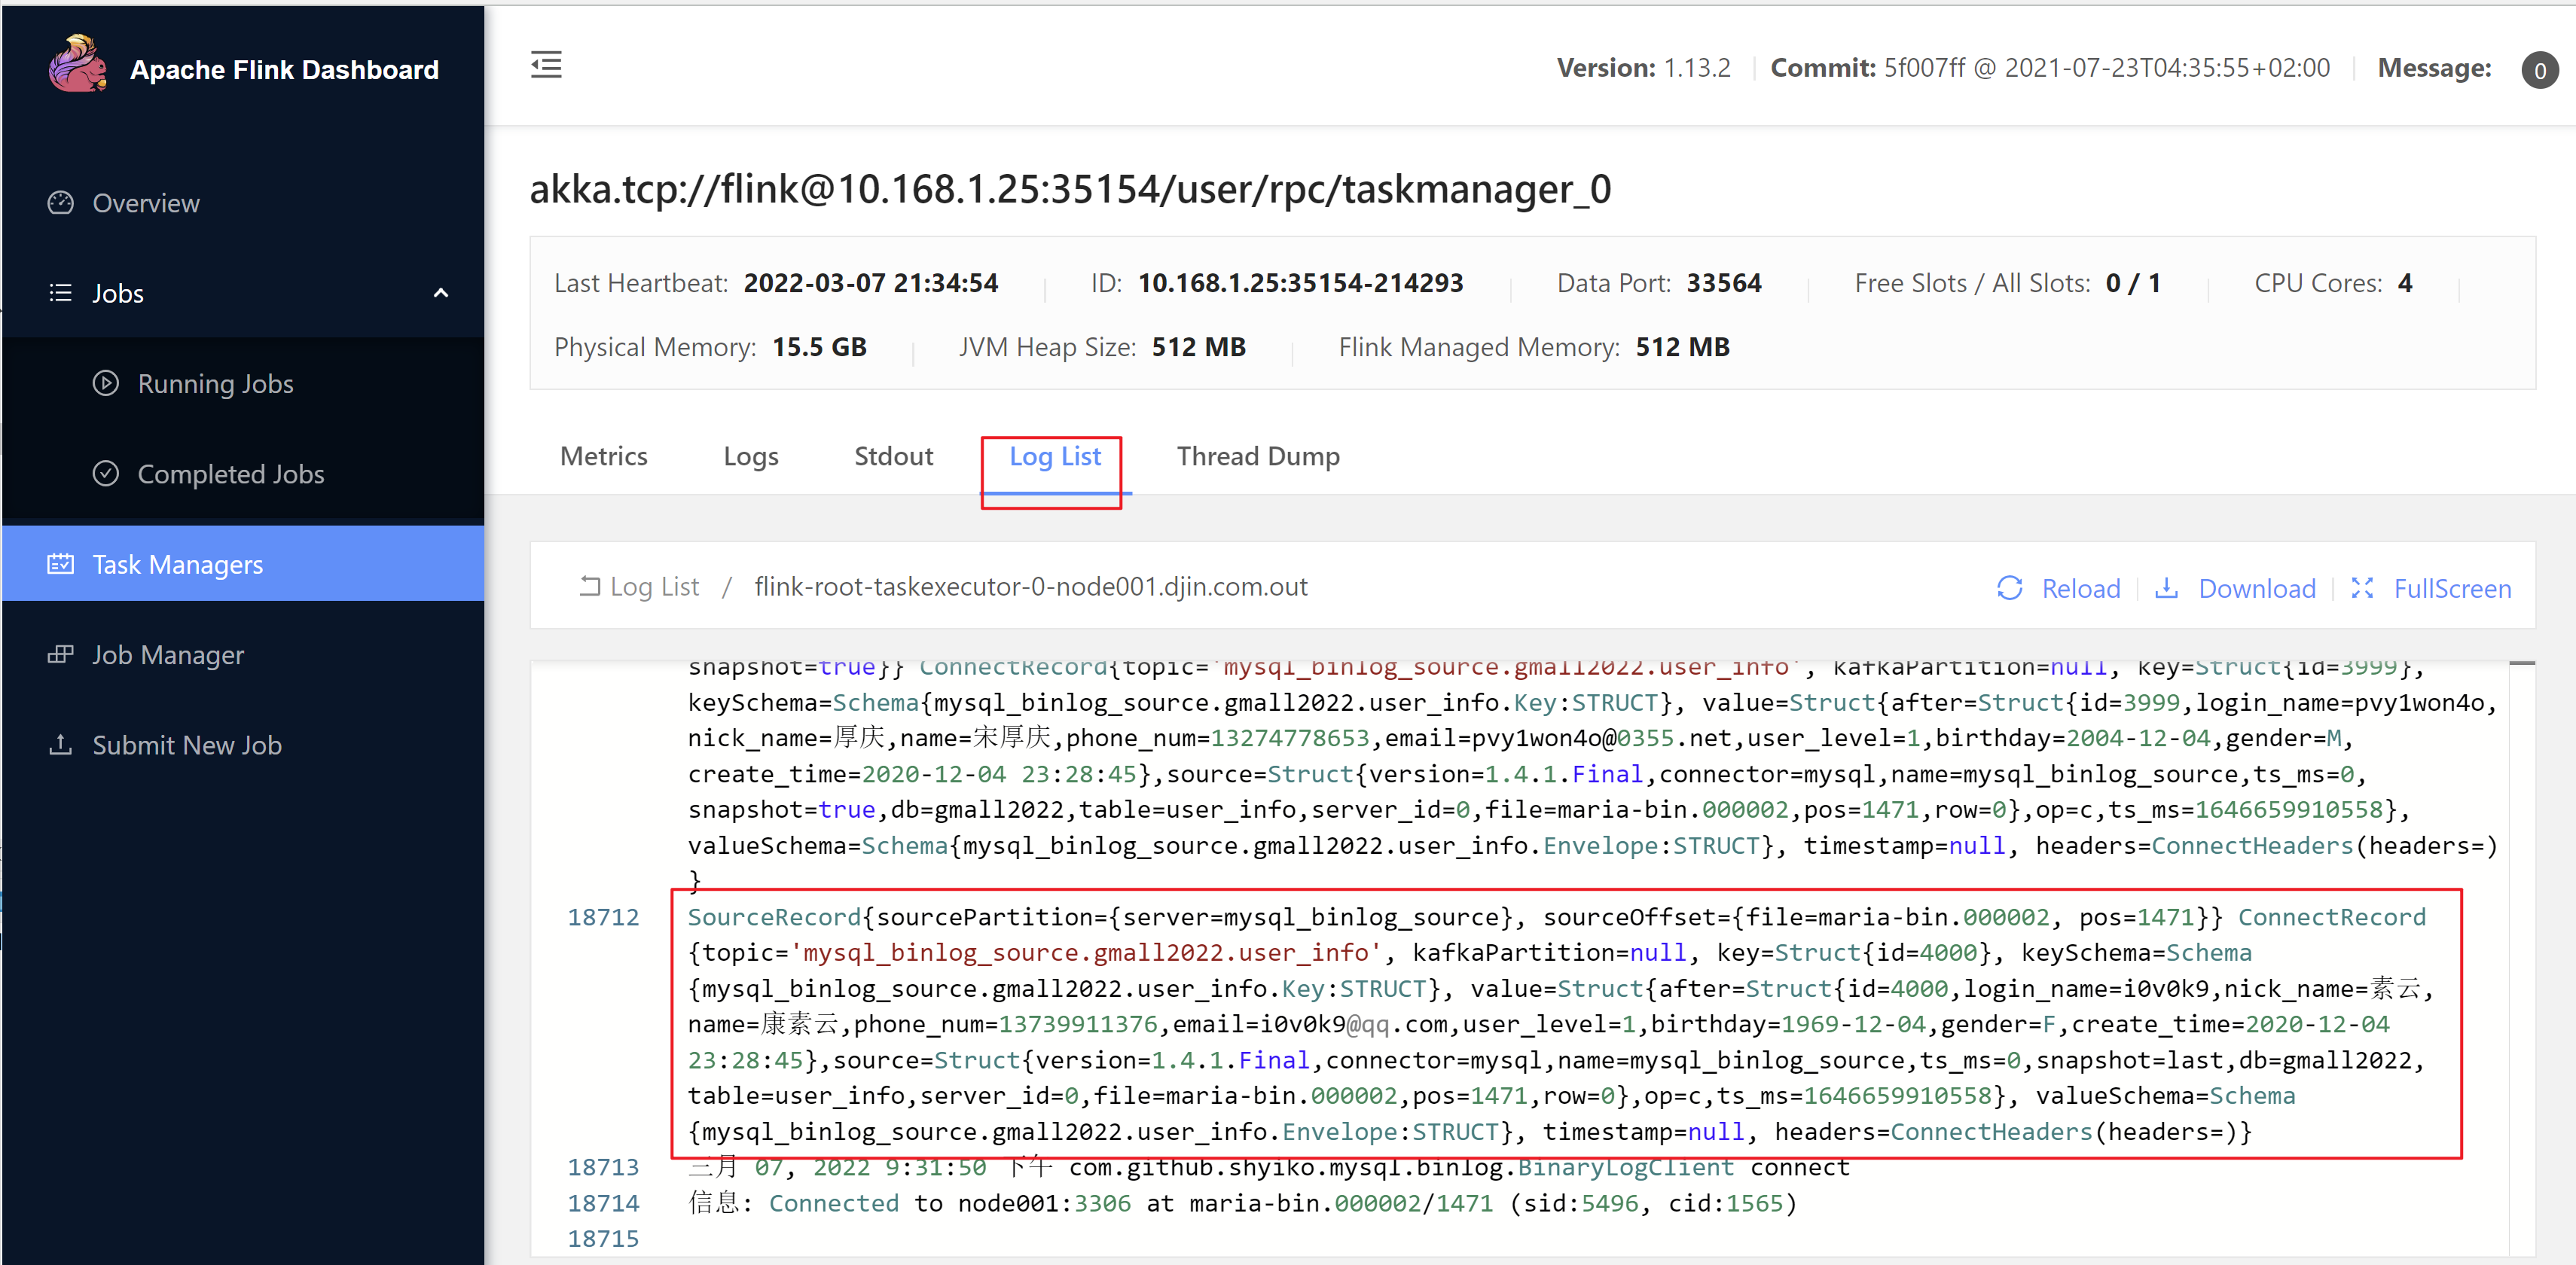This screenshot has width=2576, height=1265.
Task: Click the Download arrow icon
Action: pos(2166,588)
